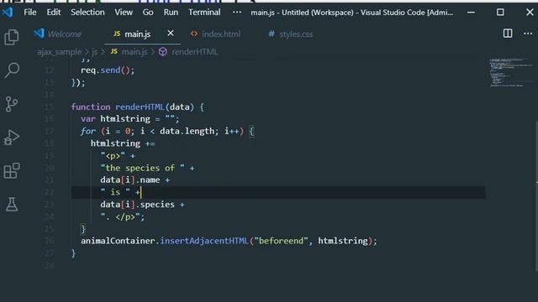Screen dimensions: 538x302
Task: Click the " is " string line
Action: pos(120,192)
